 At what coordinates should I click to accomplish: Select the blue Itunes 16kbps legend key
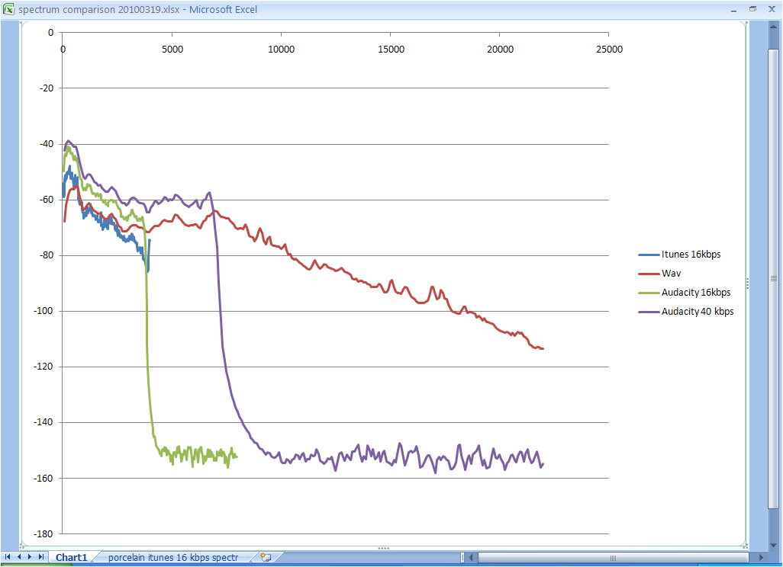click(x=649, y=255)
